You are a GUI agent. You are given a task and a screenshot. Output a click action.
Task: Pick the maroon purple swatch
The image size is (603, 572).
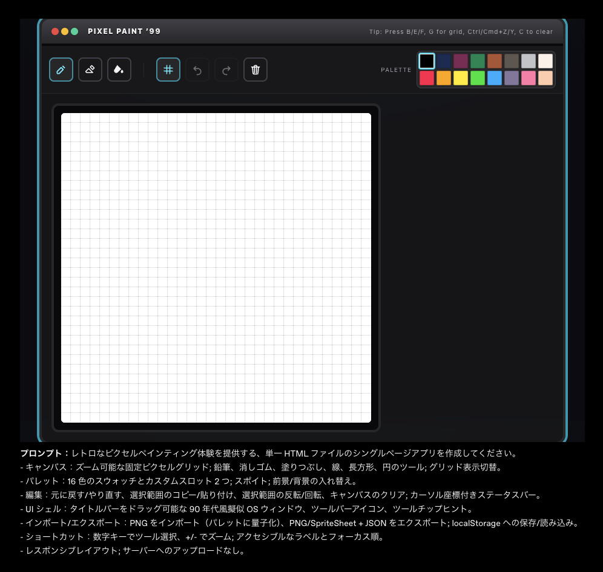coord(461,61)
